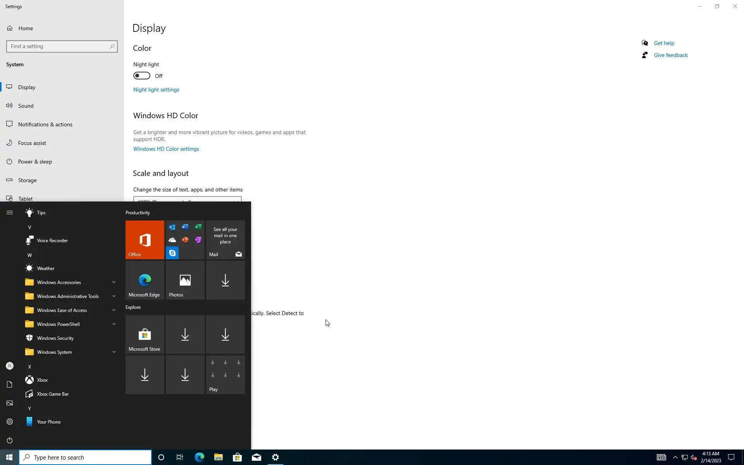744x465 pixels.
Task: Open the Office tile in Start menu
Action: (145, 239)
